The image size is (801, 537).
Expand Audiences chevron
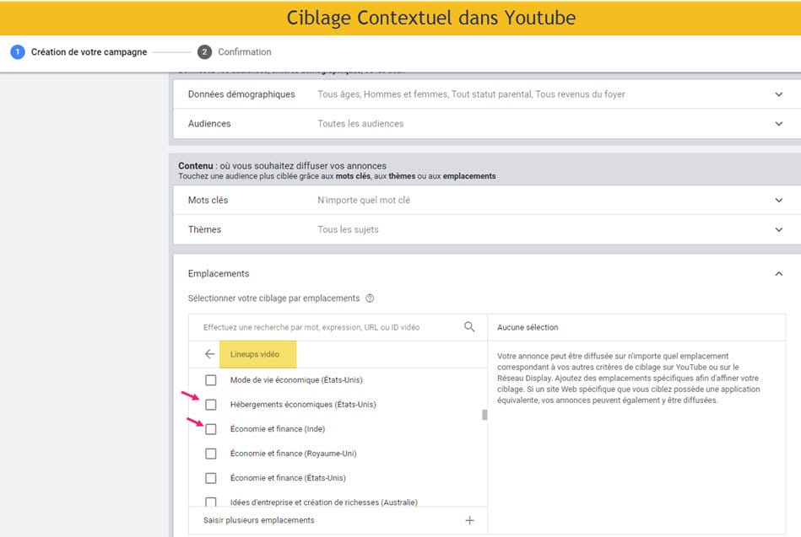[x=778, y=124]
